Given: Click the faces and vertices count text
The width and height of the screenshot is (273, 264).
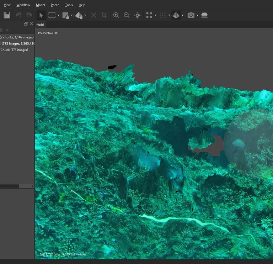Looking at the screenshot, I should [x=62, y=254].
